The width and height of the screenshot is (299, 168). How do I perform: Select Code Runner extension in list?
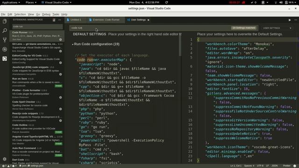click(x=37, y=36)
